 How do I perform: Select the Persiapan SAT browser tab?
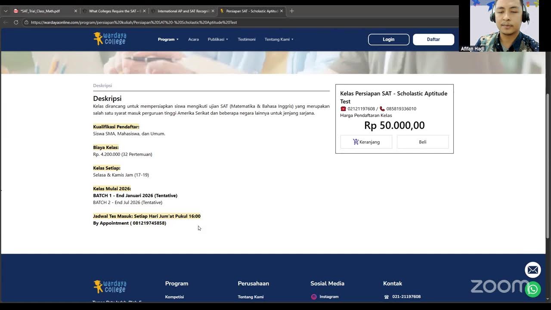[251, 11]
